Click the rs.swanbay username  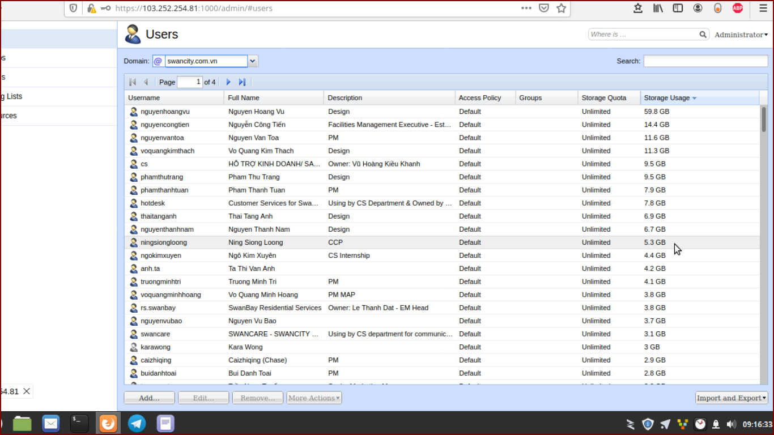tap(158, 308)
